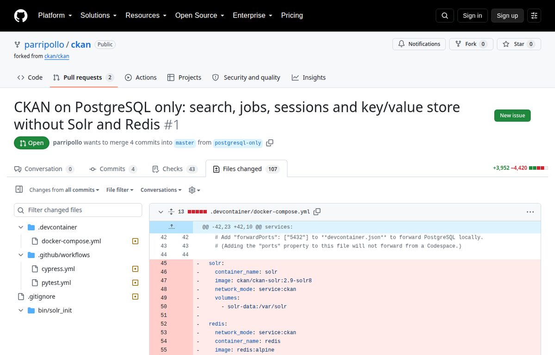The width and height of the screenshot is (555, 355).
Task: Open the GitHub homepage logo
Action: pyautogui.click(x=21, y=16)
